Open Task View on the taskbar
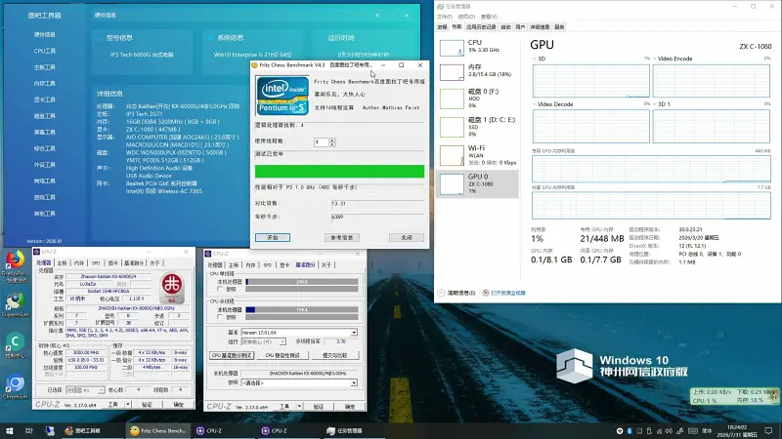 28,430
